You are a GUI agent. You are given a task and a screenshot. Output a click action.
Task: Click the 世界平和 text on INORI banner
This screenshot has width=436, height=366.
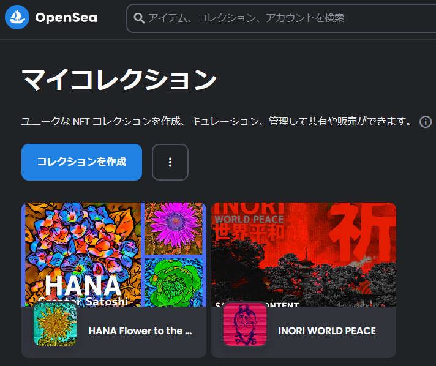click(249, 233)
